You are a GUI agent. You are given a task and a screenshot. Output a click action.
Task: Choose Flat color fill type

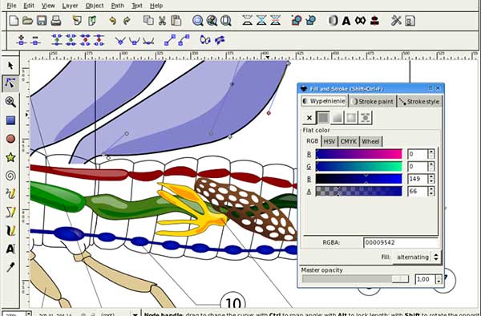323,118
